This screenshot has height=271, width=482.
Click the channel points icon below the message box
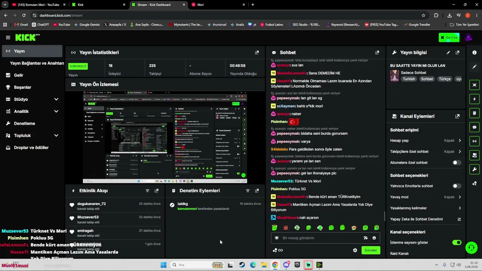pos(278,250)
